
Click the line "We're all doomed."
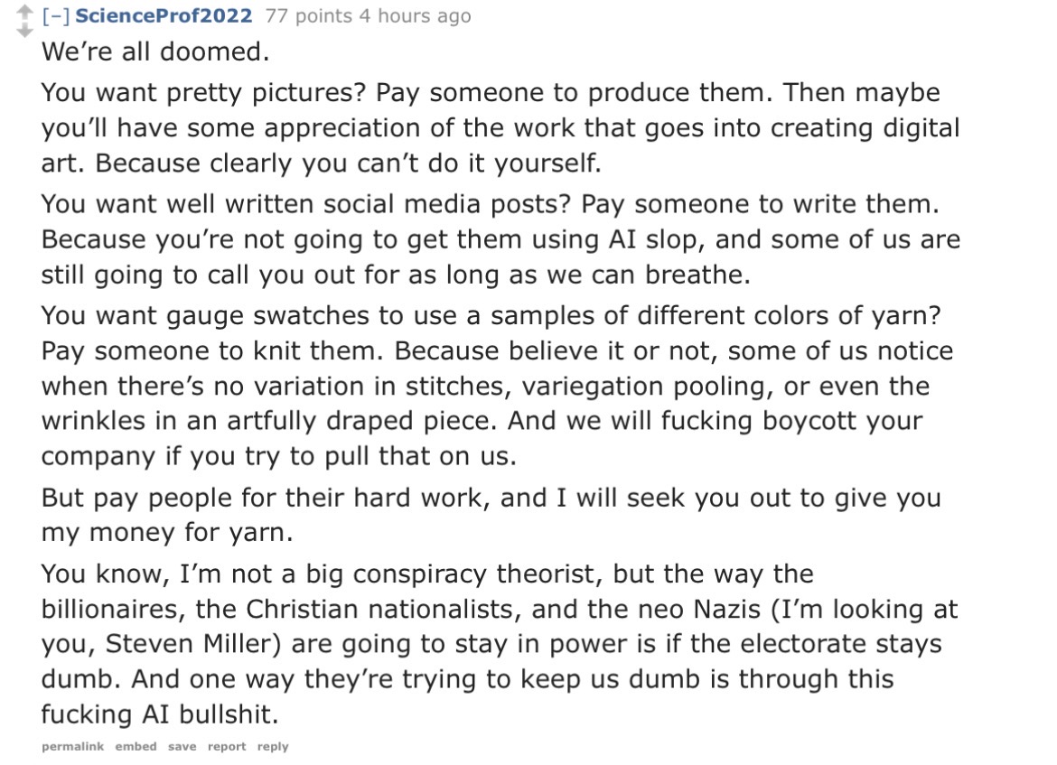point(155,51)
